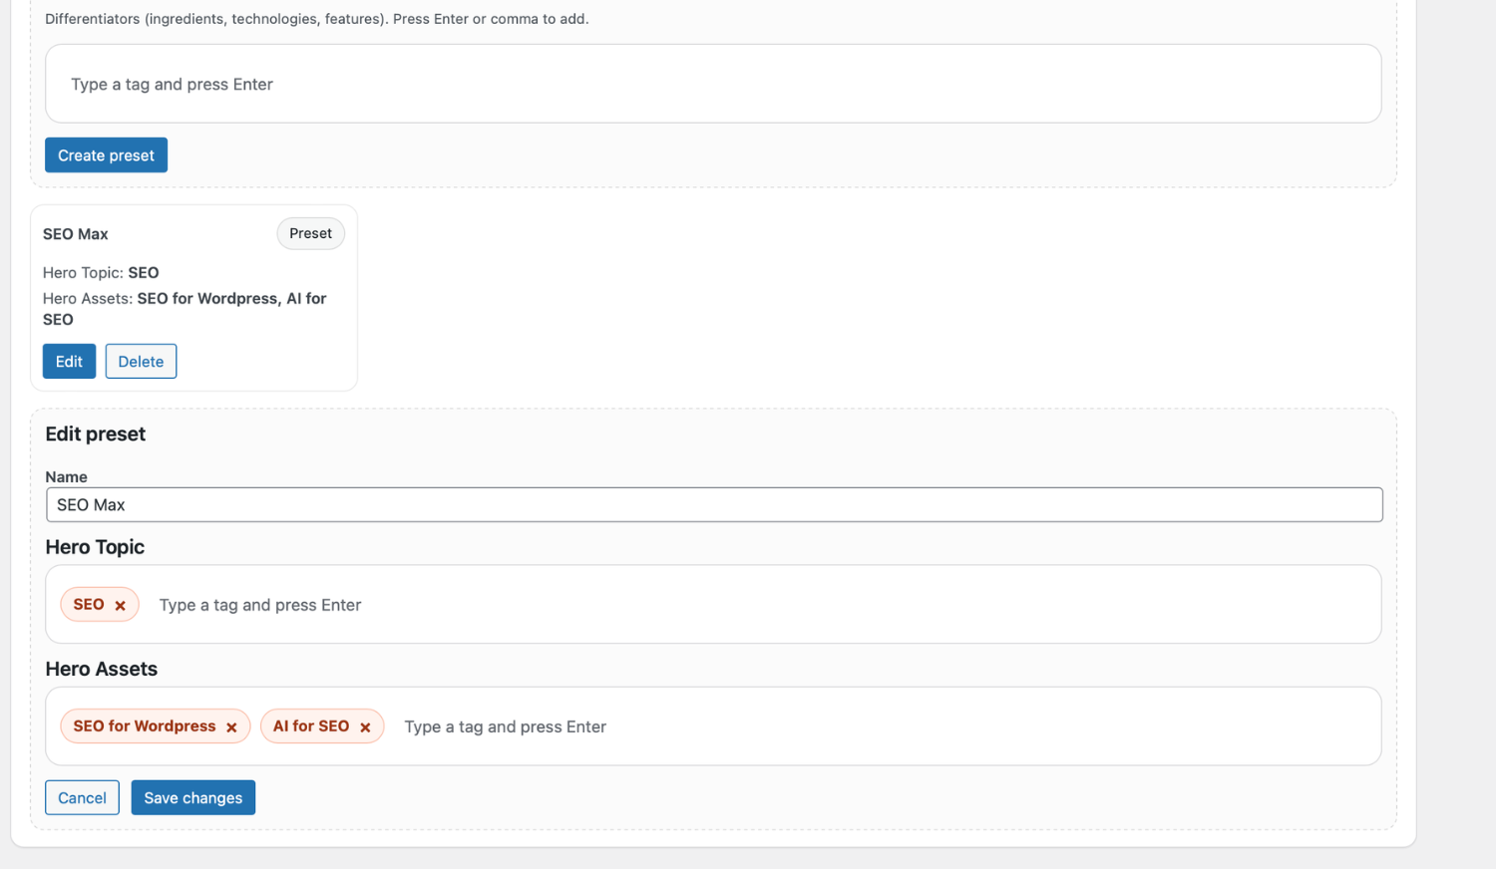The height and width of the screenshot is (869, 1496).
Task: Click Edit on the SEO Max card
Action: (x=69, y=361)
